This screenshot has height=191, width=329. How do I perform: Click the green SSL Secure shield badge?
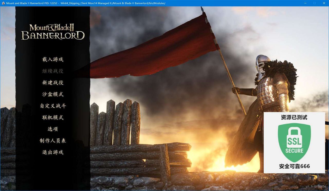tap(294, 142)
